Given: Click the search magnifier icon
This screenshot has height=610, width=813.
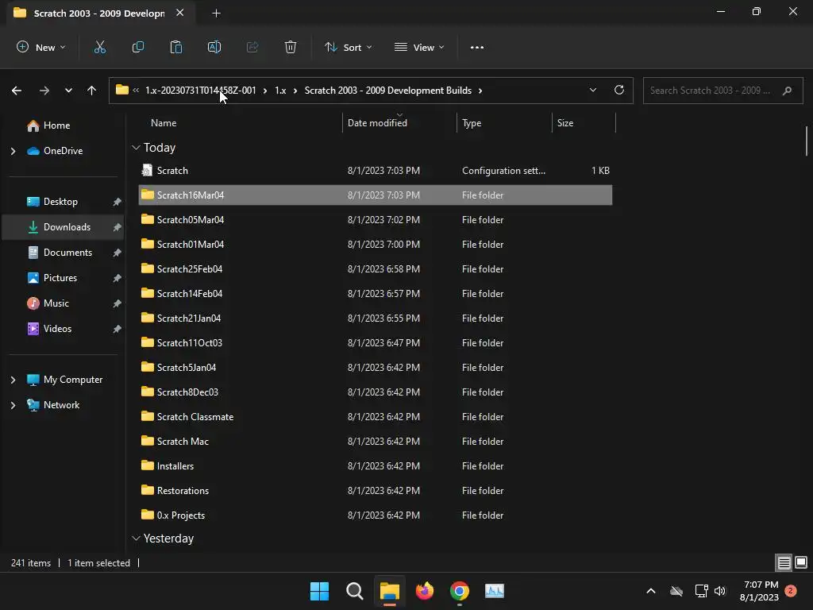Looking at the screenshot, I should point(787,91).
